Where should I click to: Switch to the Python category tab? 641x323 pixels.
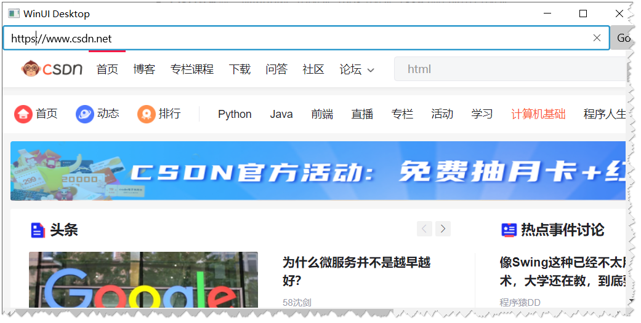click(x=235, y=114)
